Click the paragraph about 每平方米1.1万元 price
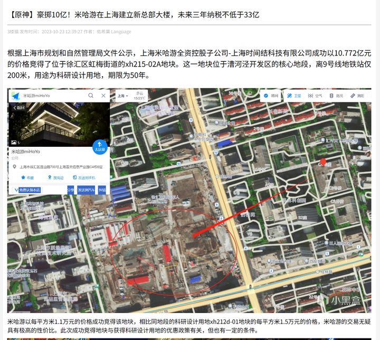Viewport: 380px width, 340px height. point(189,326)
